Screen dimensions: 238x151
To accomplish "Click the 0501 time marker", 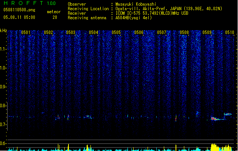I will (x=26, y=32).
